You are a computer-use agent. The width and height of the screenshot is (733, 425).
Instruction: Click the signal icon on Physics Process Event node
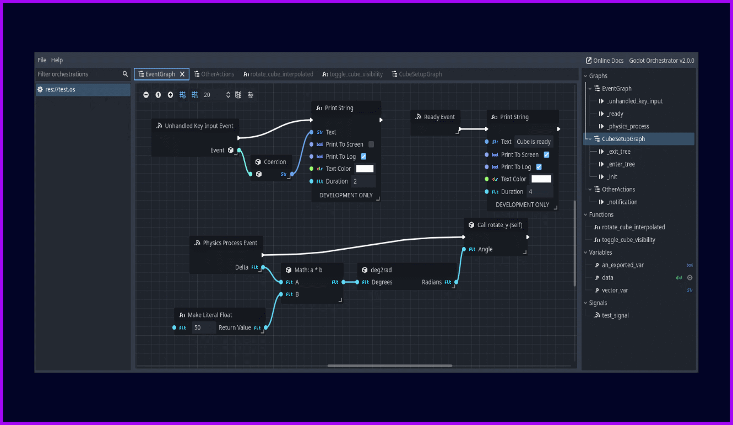pos(197,243)
